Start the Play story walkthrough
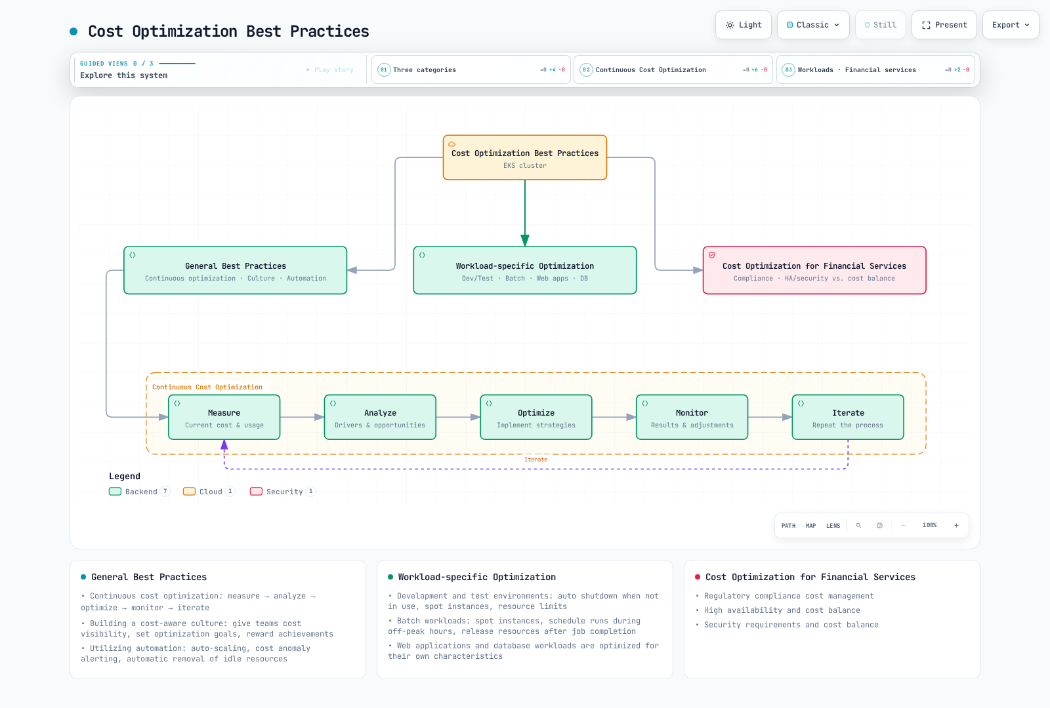Viewport: 1050px width, 708px height. tap(330, 69)
